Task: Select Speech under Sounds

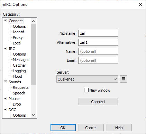Action: click(x=19, y=93)
